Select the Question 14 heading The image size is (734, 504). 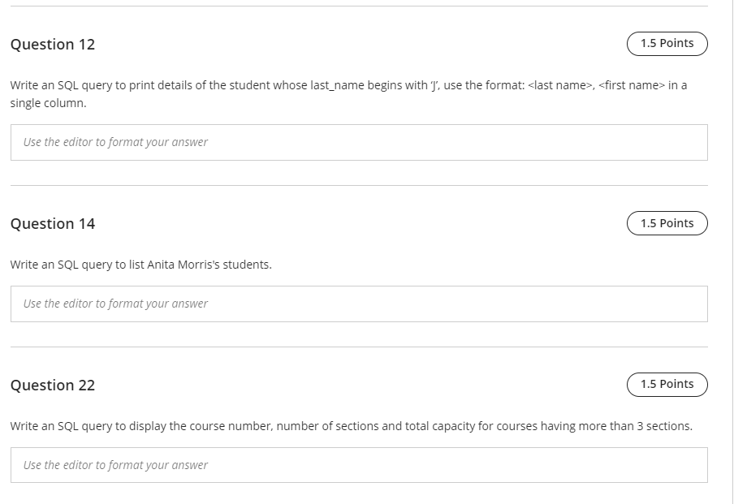(x=53, y=224)
